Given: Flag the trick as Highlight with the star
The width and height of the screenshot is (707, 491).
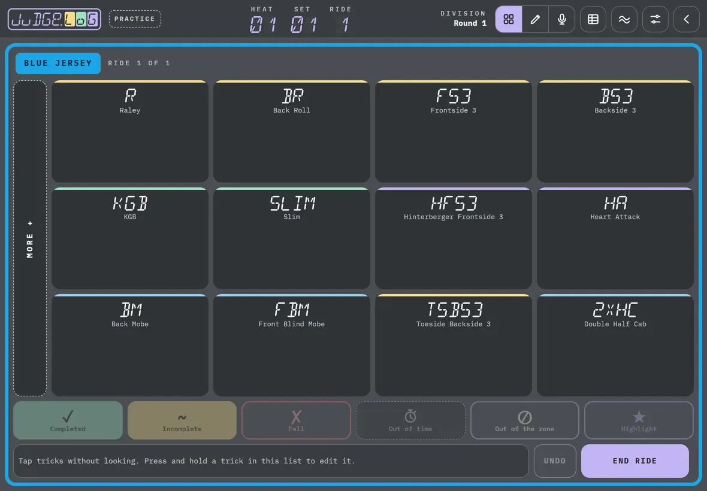Looking at the screenshot, I should pyautogui.click(x=639, y=420).
